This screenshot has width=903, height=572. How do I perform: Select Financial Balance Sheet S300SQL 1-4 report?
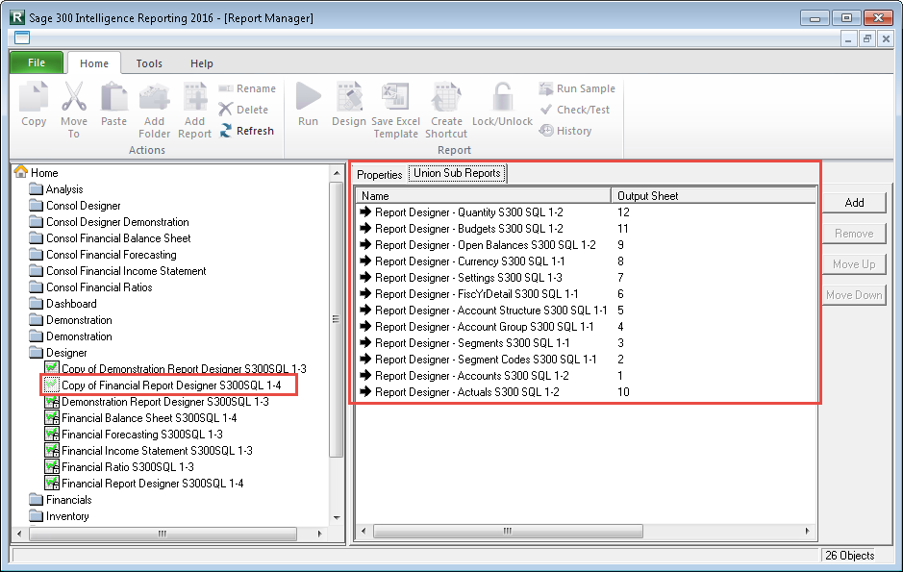pos(141,418)
